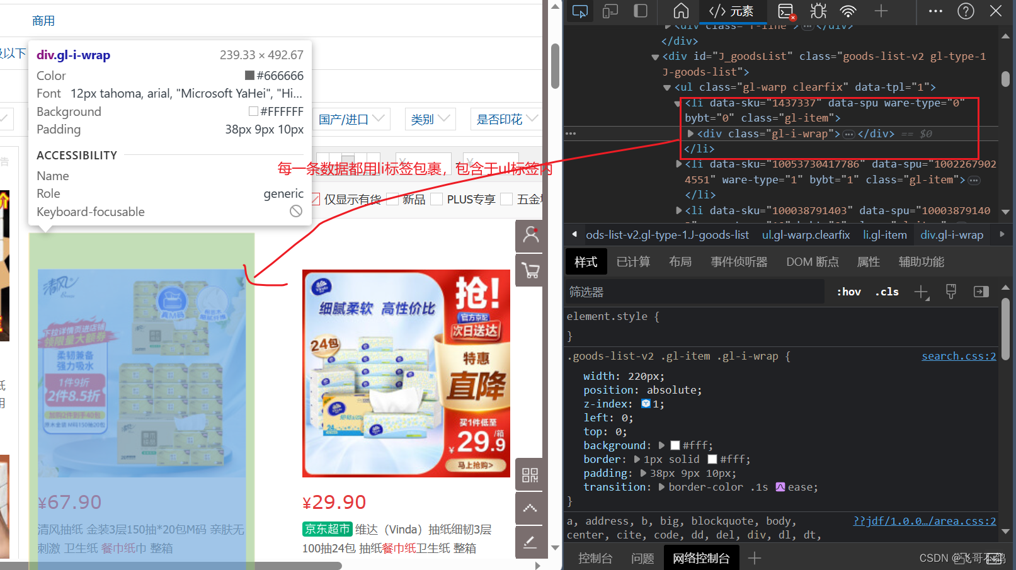Open the 是否印花 filter dropdown
The width and height of the screenshot is (1016, 570).
[506, 119]
